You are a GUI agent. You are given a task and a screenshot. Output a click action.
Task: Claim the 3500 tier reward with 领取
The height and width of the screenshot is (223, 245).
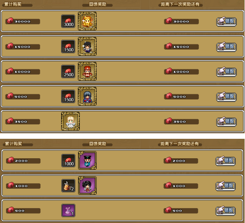point(226,121)
